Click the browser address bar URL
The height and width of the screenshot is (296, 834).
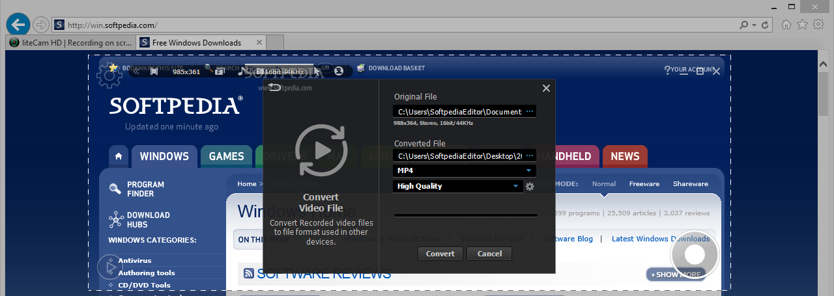click(113, 25)
